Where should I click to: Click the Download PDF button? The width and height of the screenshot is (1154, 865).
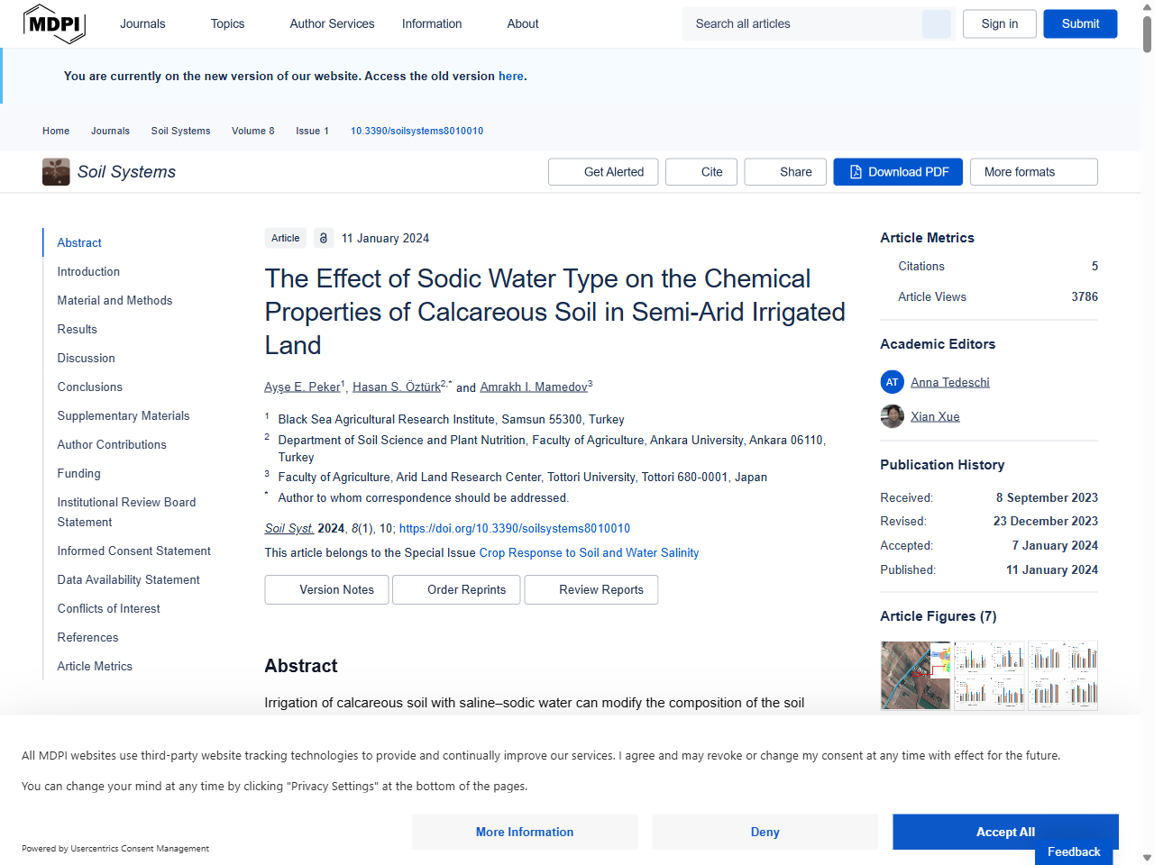pyautogui.click(x=897, y=172)
